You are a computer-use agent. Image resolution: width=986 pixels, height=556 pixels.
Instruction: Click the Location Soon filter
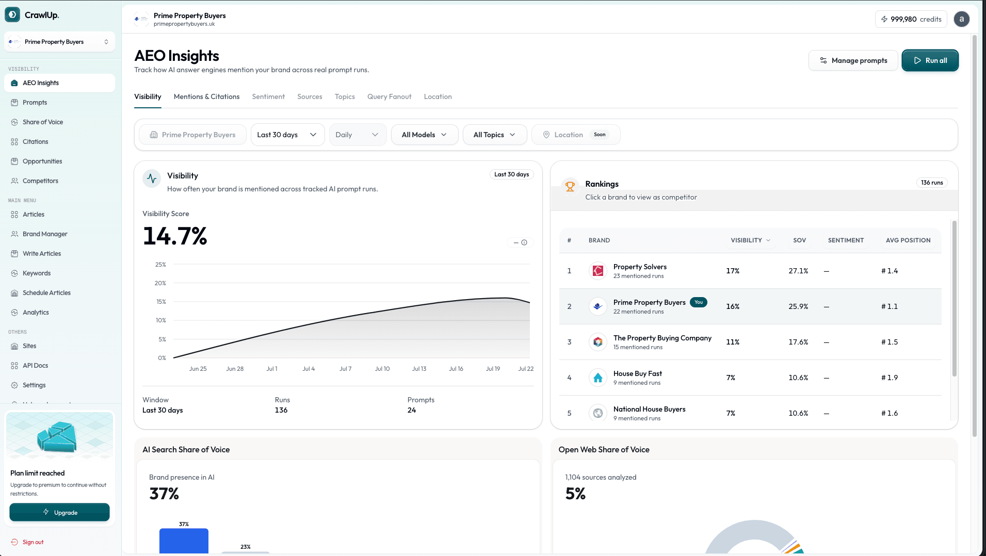576,135
